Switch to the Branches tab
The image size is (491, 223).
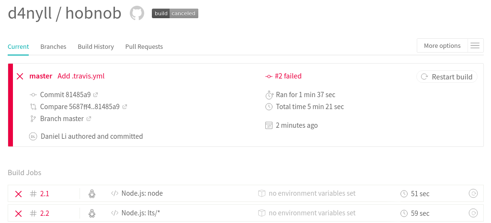point(53,47)
